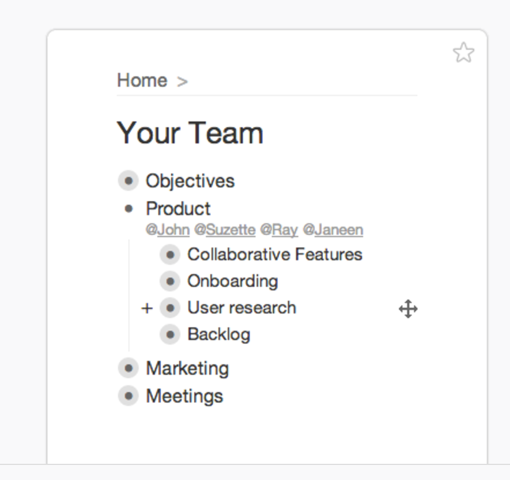This screenshot has height=480, width=510.
Task: Click the Marketing bullet icon
Action: coord(128,368)
